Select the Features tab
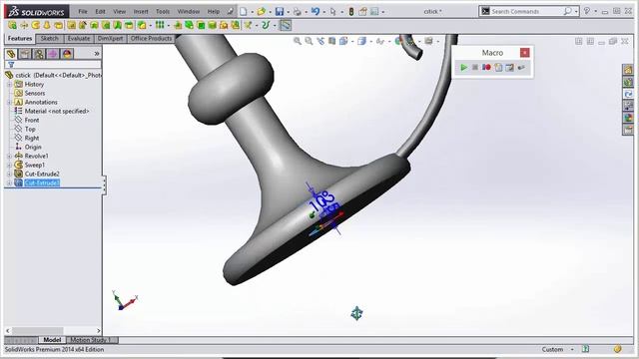The width and height of the screenshot is (639, 359). point(20,38)
